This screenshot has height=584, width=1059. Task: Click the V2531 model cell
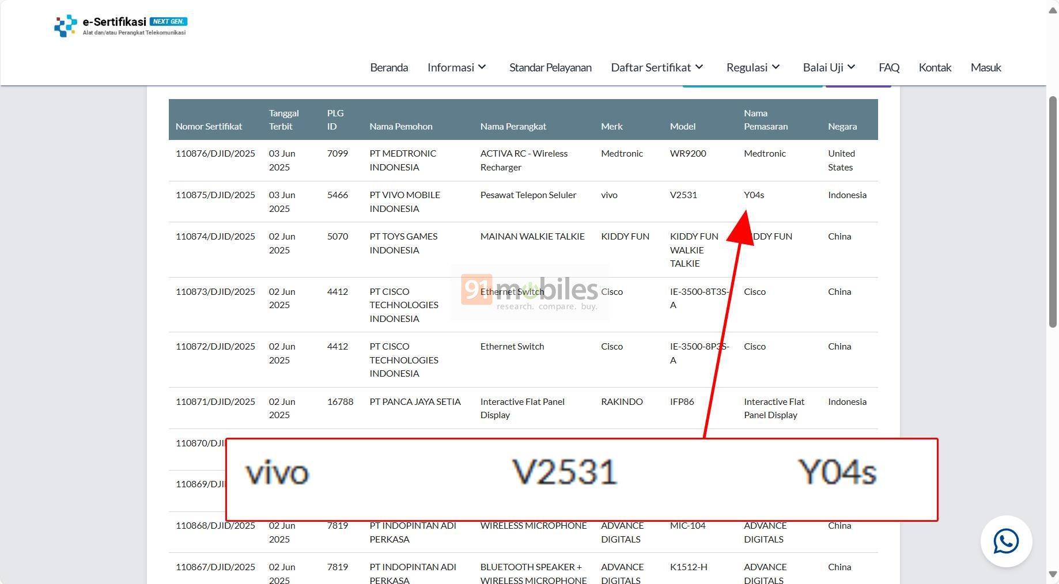coord(683,195)
